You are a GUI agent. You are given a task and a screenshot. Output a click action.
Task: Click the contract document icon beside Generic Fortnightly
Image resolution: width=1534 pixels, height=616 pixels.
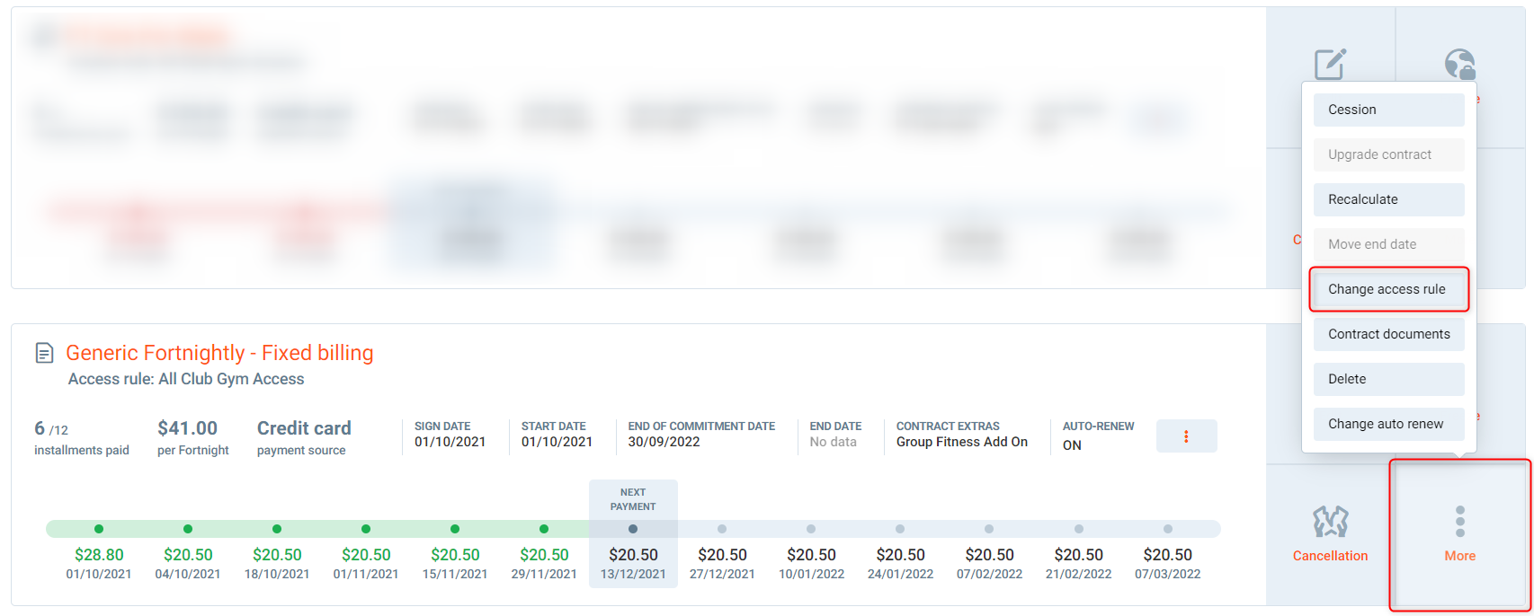pyautogui.click(x=44, y=353)
